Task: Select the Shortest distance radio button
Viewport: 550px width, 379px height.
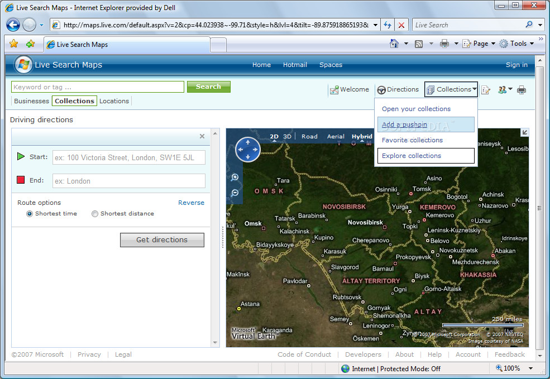Action: pos(95,214)
